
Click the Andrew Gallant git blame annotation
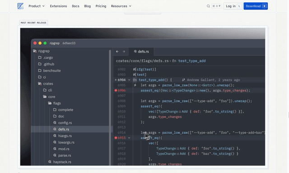211,80
